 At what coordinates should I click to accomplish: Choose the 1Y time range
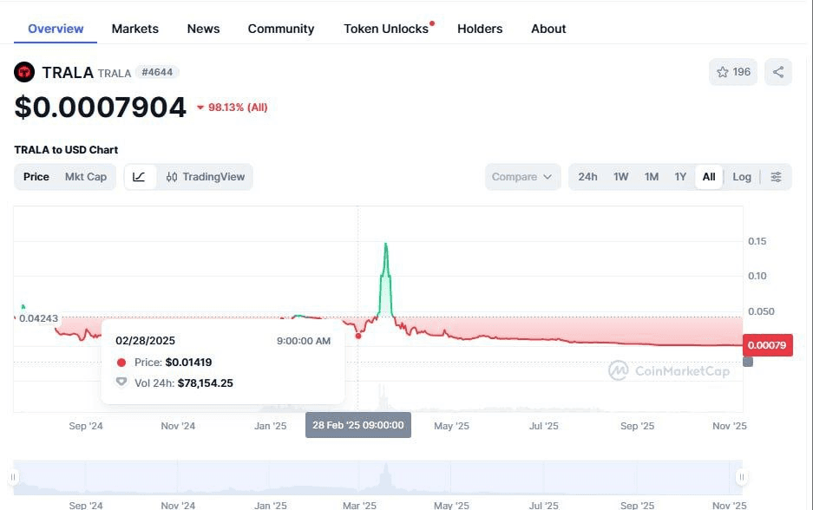pyautogui.click(x=680, y=177)
